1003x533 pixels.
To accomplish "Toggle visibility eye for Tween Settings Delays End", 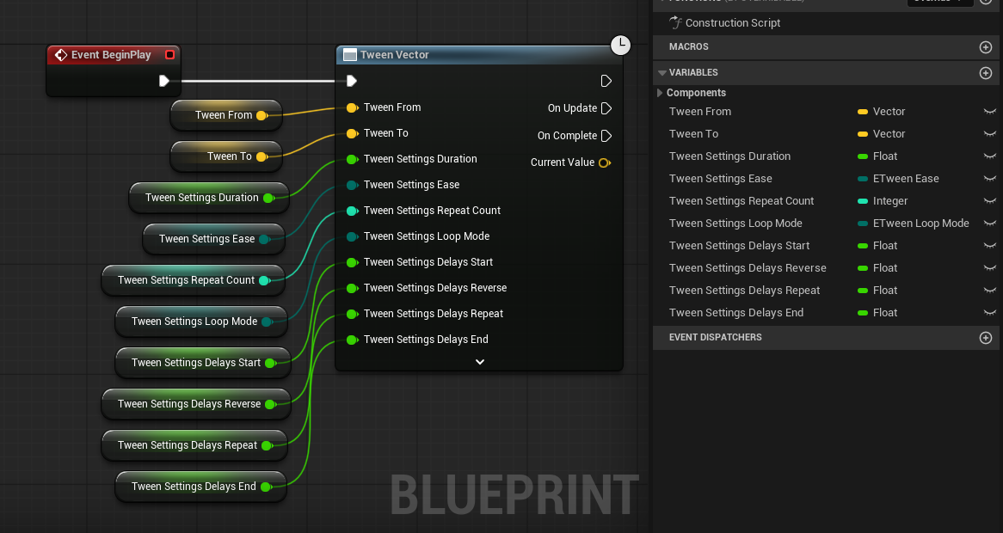I will (989, 313).
